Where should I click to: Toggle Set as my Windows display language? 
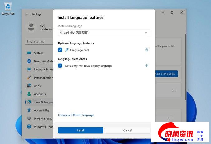tap(60, 66)
